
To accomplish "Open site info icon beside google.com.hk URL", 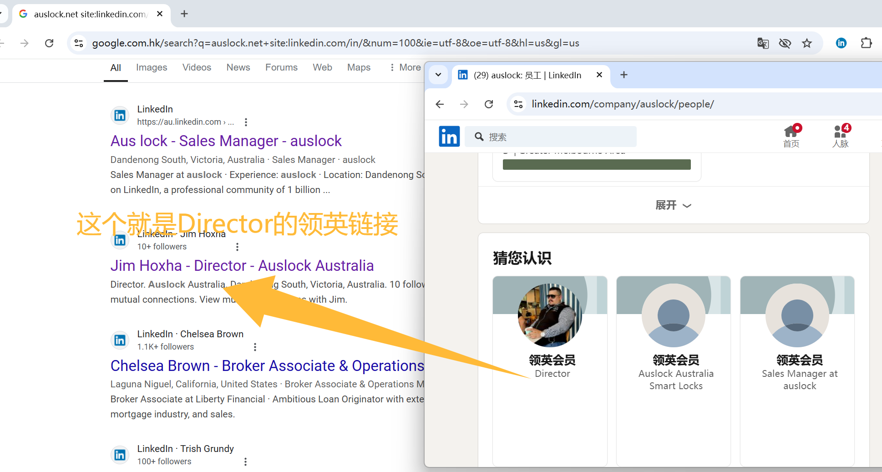I will pos(79,43).
